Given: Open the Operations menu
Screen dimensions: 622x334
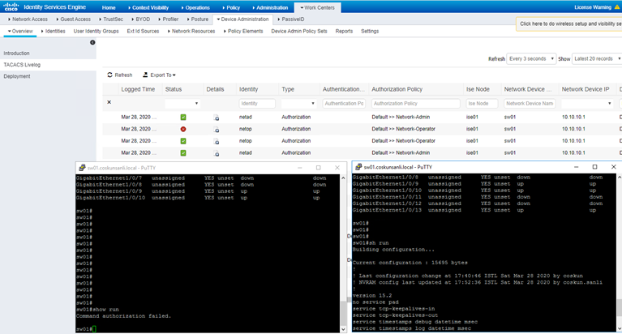Looking at the screenshot, I should 195,7.
